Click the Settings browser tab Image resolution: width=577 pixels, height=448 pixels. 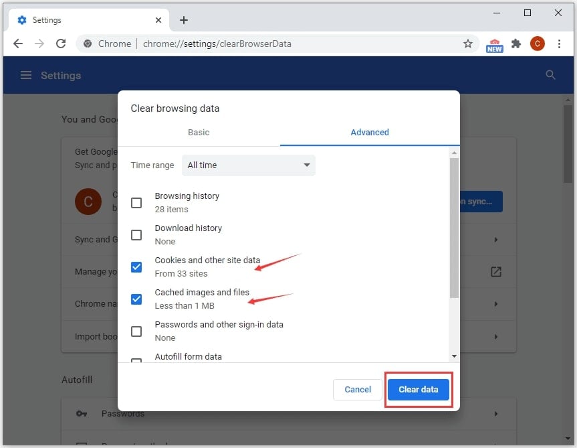88,20
